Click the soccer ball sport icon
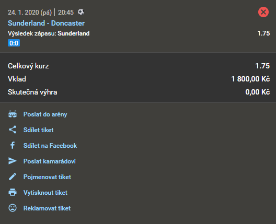 pyautogui.click(x=81, y=12)
